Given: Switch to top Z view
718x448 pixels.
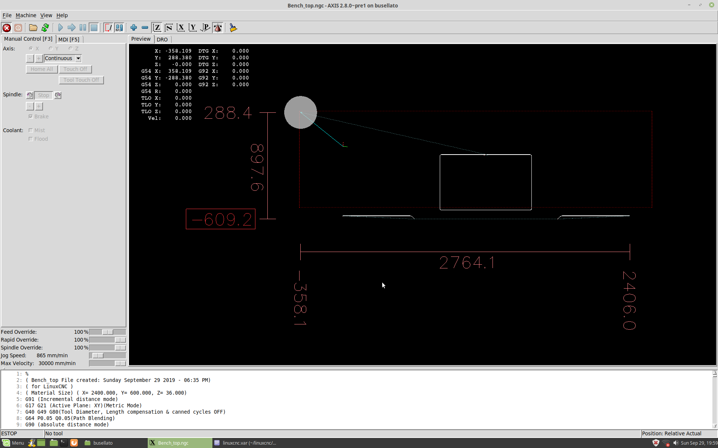Looking at the screenshot, I should 157,28.
